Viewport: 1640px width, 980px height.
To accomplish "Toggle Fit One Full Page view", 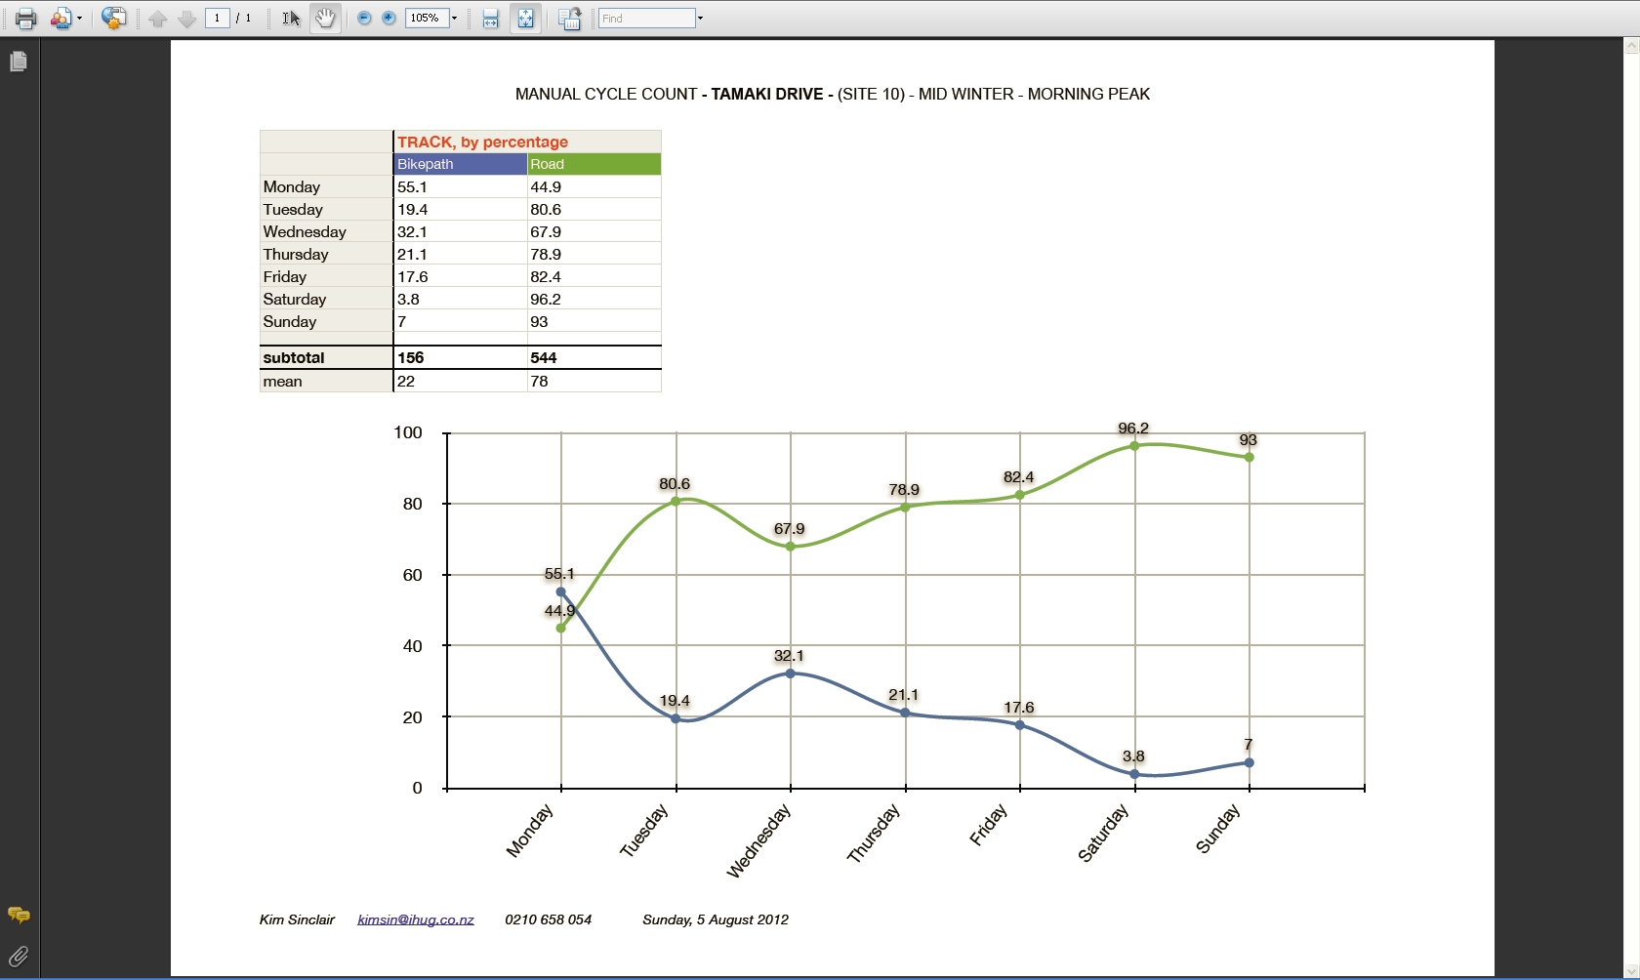I will (526, 19).
